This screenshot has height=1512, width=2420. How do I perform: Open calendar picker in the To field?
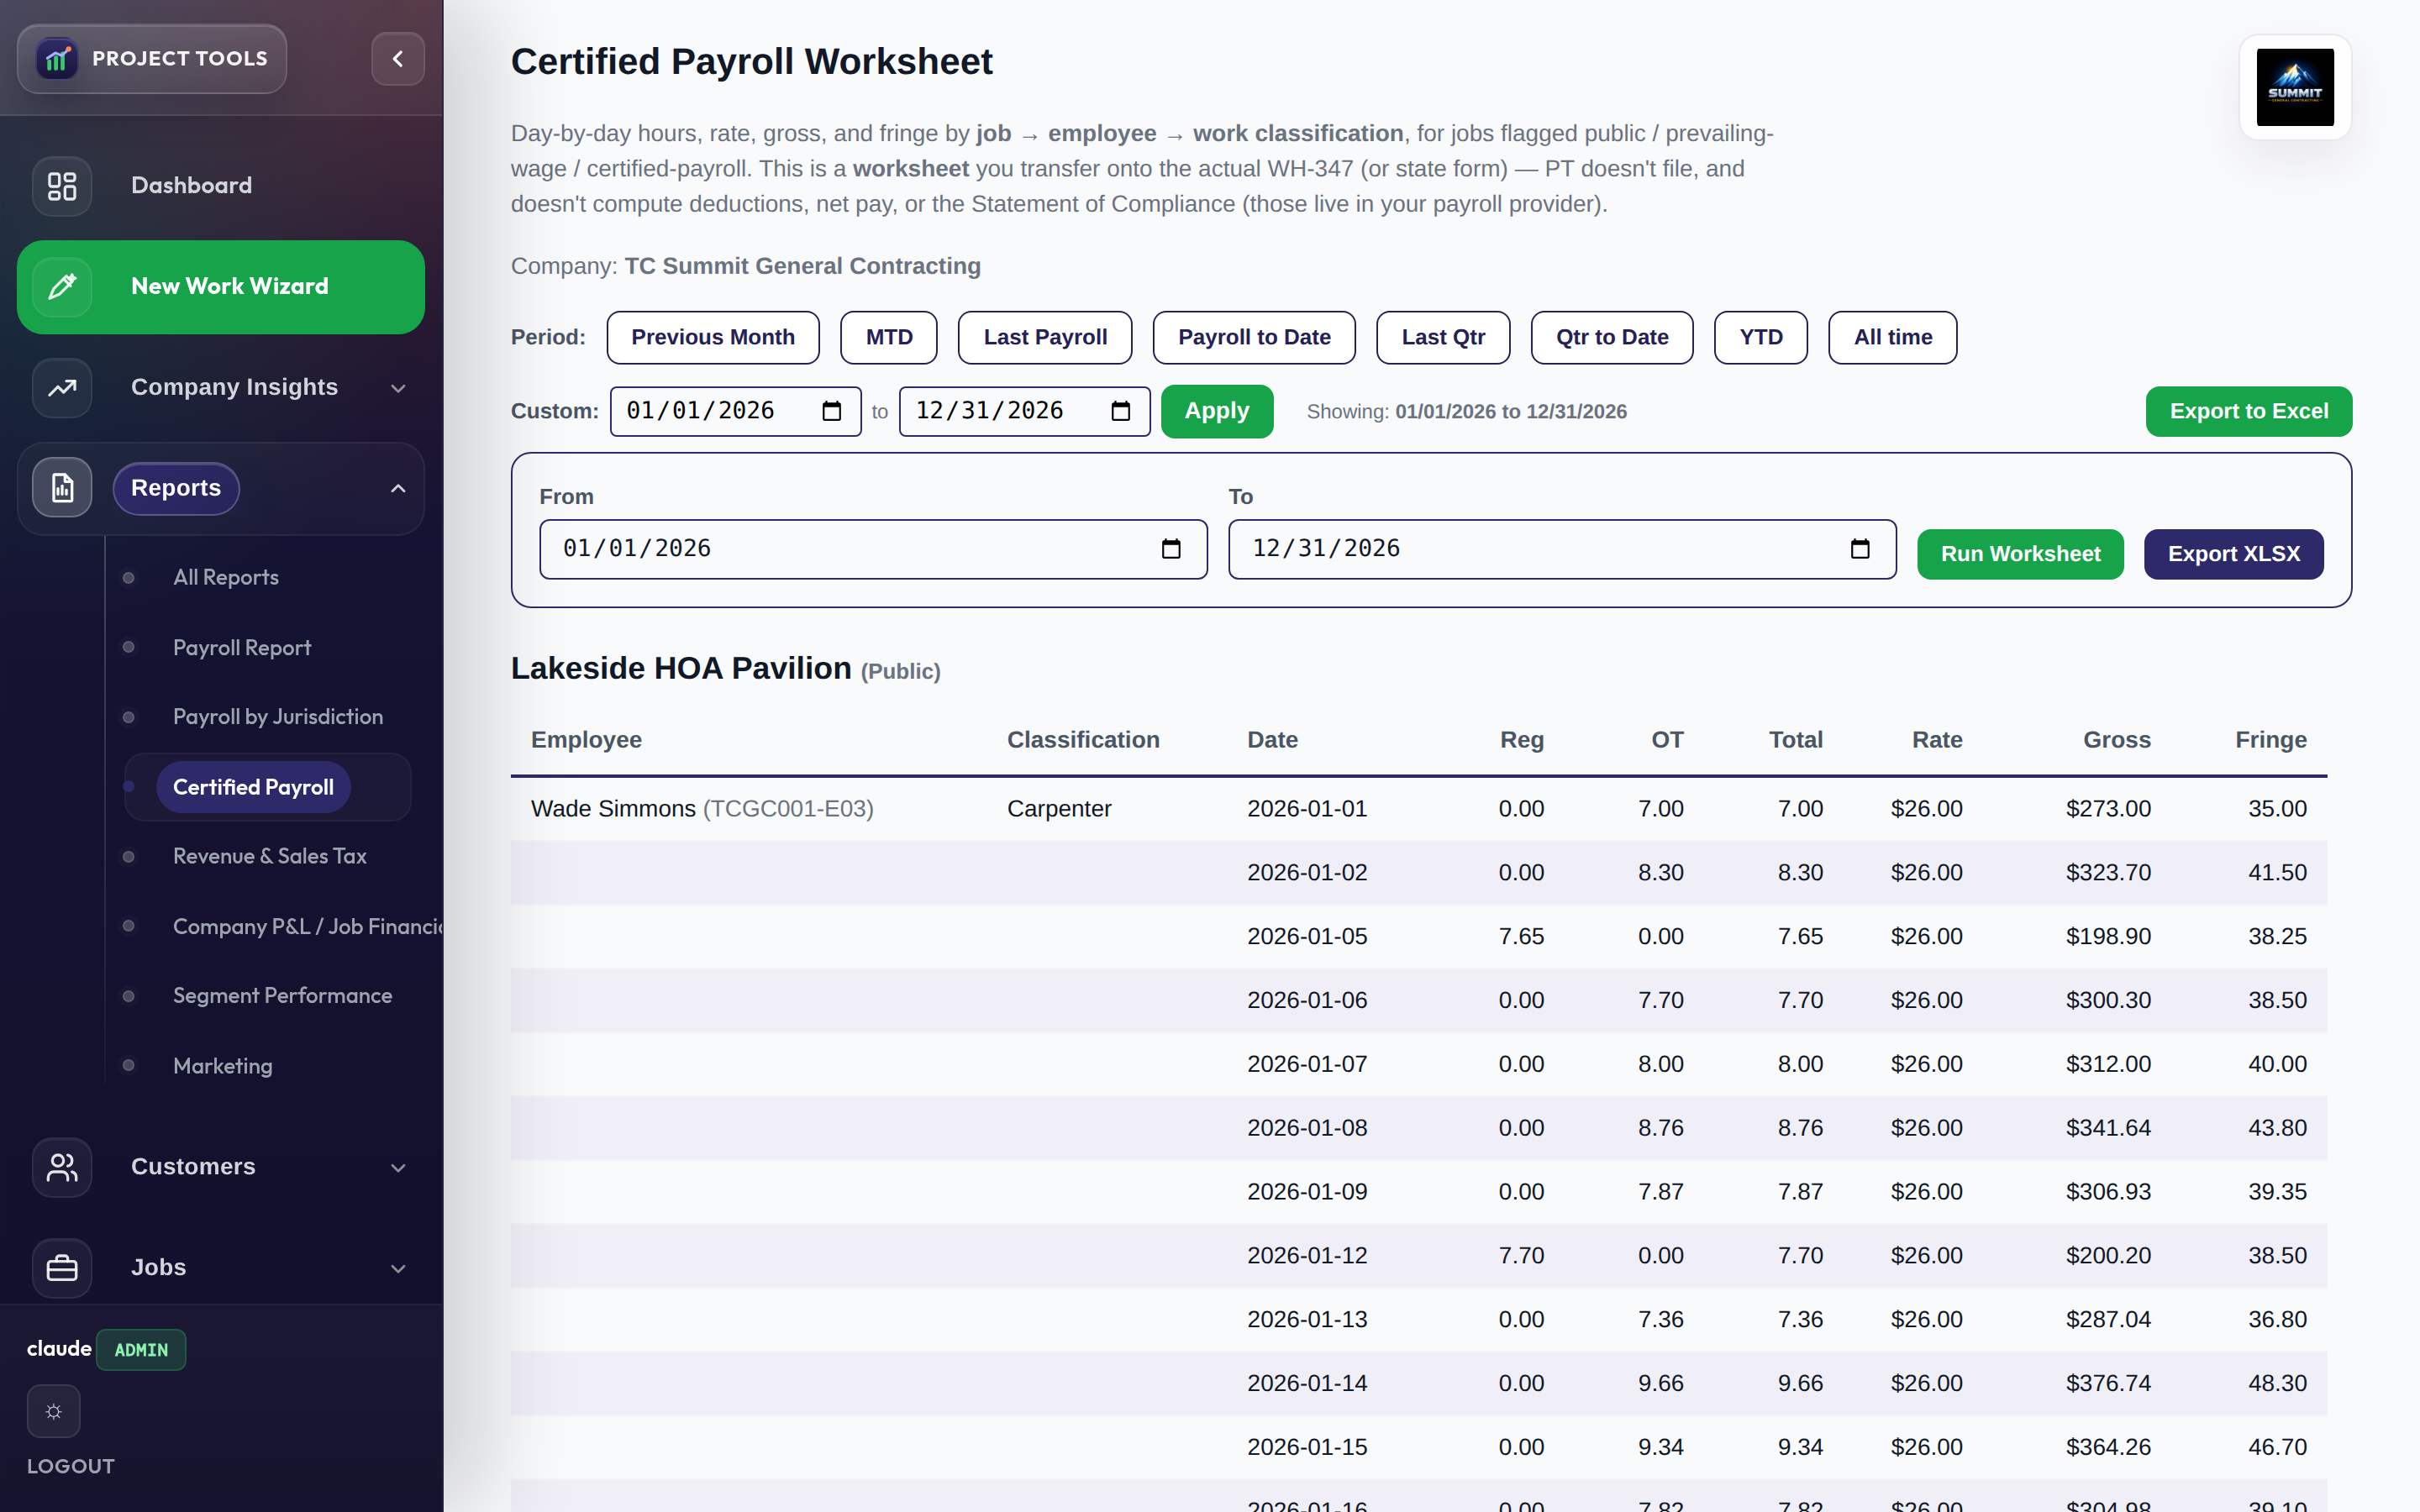1860,549
